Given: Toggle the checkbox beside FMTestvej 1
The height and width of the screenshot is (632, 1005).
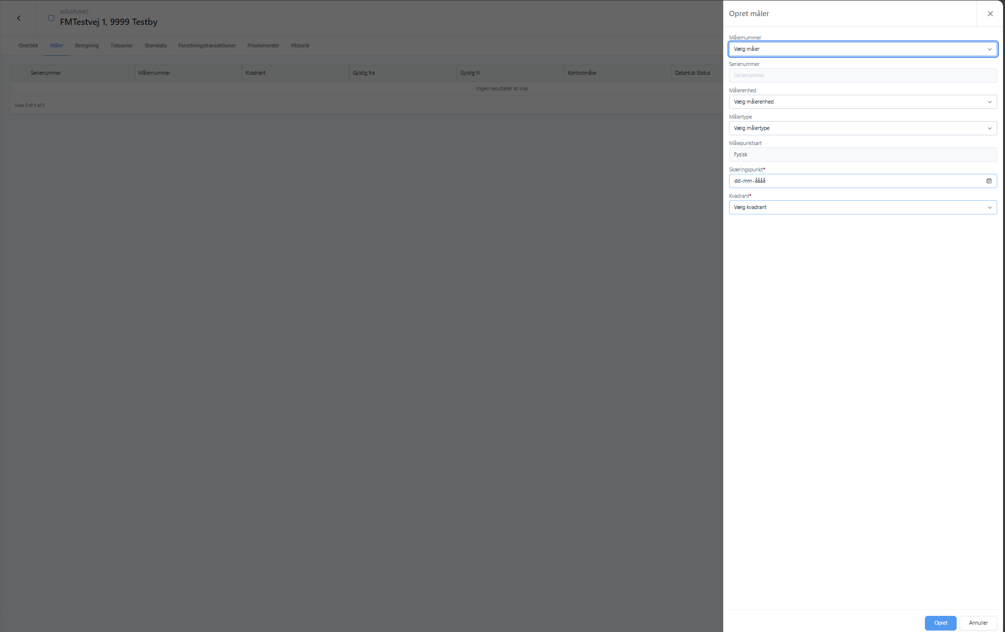Looking at the screenshot, I should 51,18.
